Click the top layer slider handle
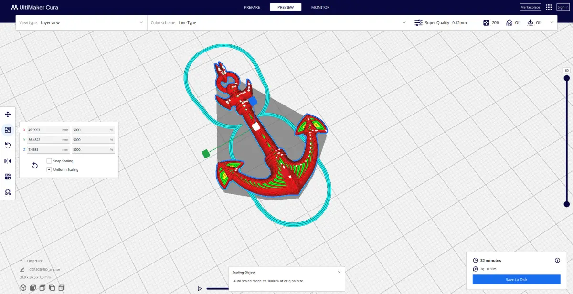Screen dimensions: 573x294 [x=567, y=78]
